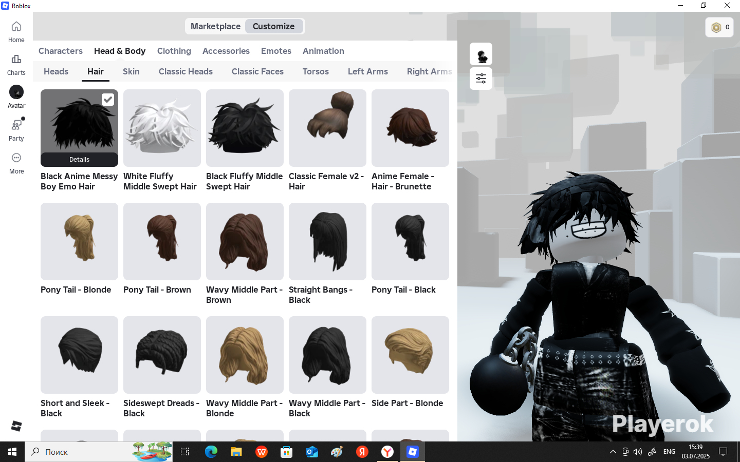Equip Pony Tail Blonde hair
The width and height of the screenshot is (740, 462).
[x=79, y=241]
